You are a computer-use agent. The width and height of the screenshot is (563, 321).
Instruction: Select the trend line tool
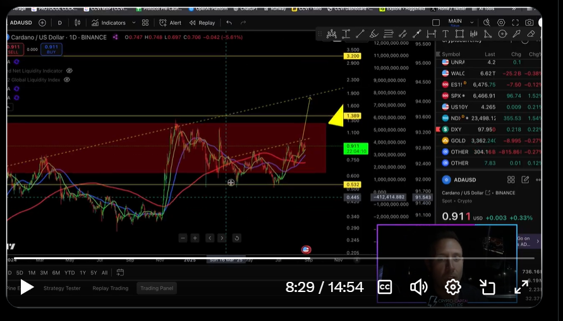click(x=360, y=34)
